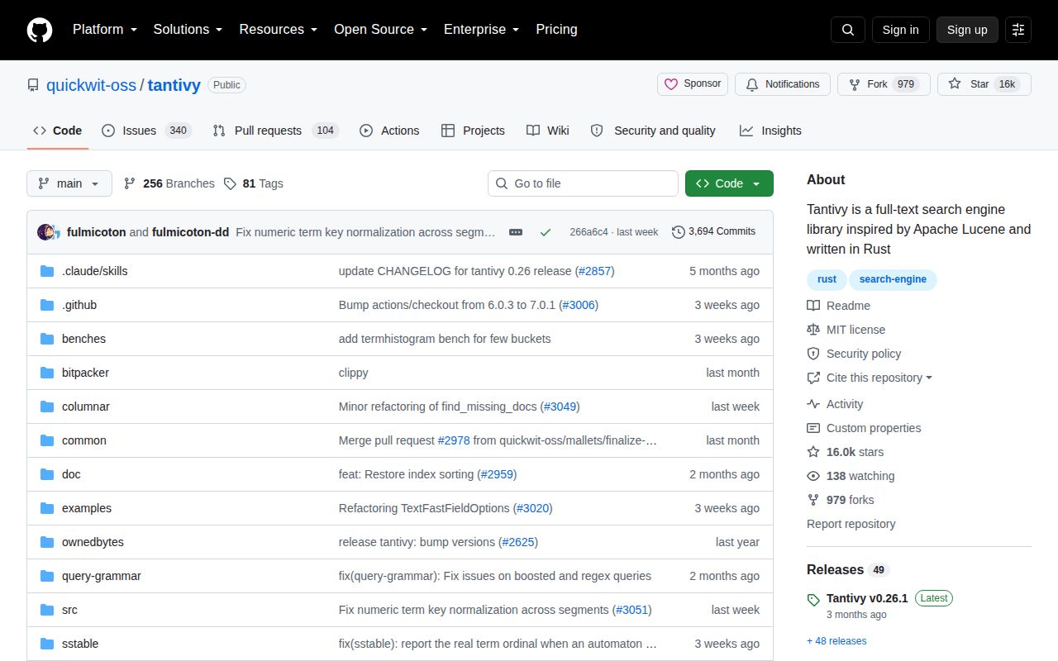Switch to the Issues tab
Image resolution: width=1058 pixels, height=661 pixels.
(x=146, y=131)
